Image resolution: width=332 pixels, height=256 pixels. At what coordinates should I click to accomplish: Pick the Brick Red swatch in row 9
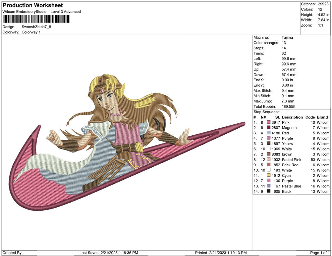click(x=269, y=165)
